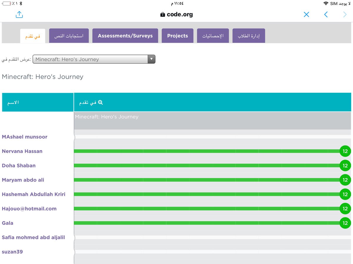Tap the clock time in status bar
Image resolution: width=353 pixels, height=264 pixels.
click(x=177, y=4)
